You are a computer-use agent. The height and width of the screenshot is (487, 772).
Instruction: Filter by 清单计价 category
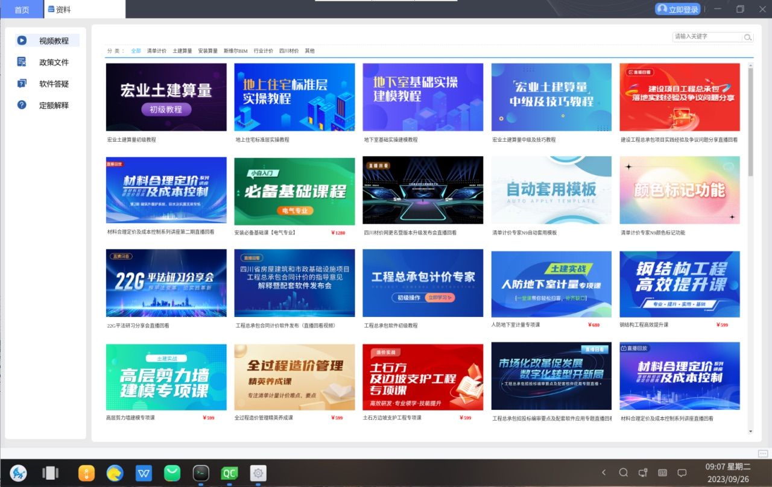pos(157,51)
